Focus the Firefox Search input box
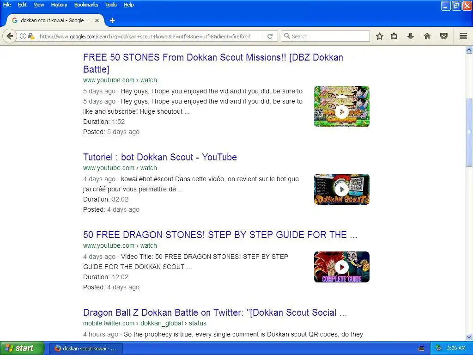Image resolution: width=473 pixels, height=355 pixels. pos(325,36)
